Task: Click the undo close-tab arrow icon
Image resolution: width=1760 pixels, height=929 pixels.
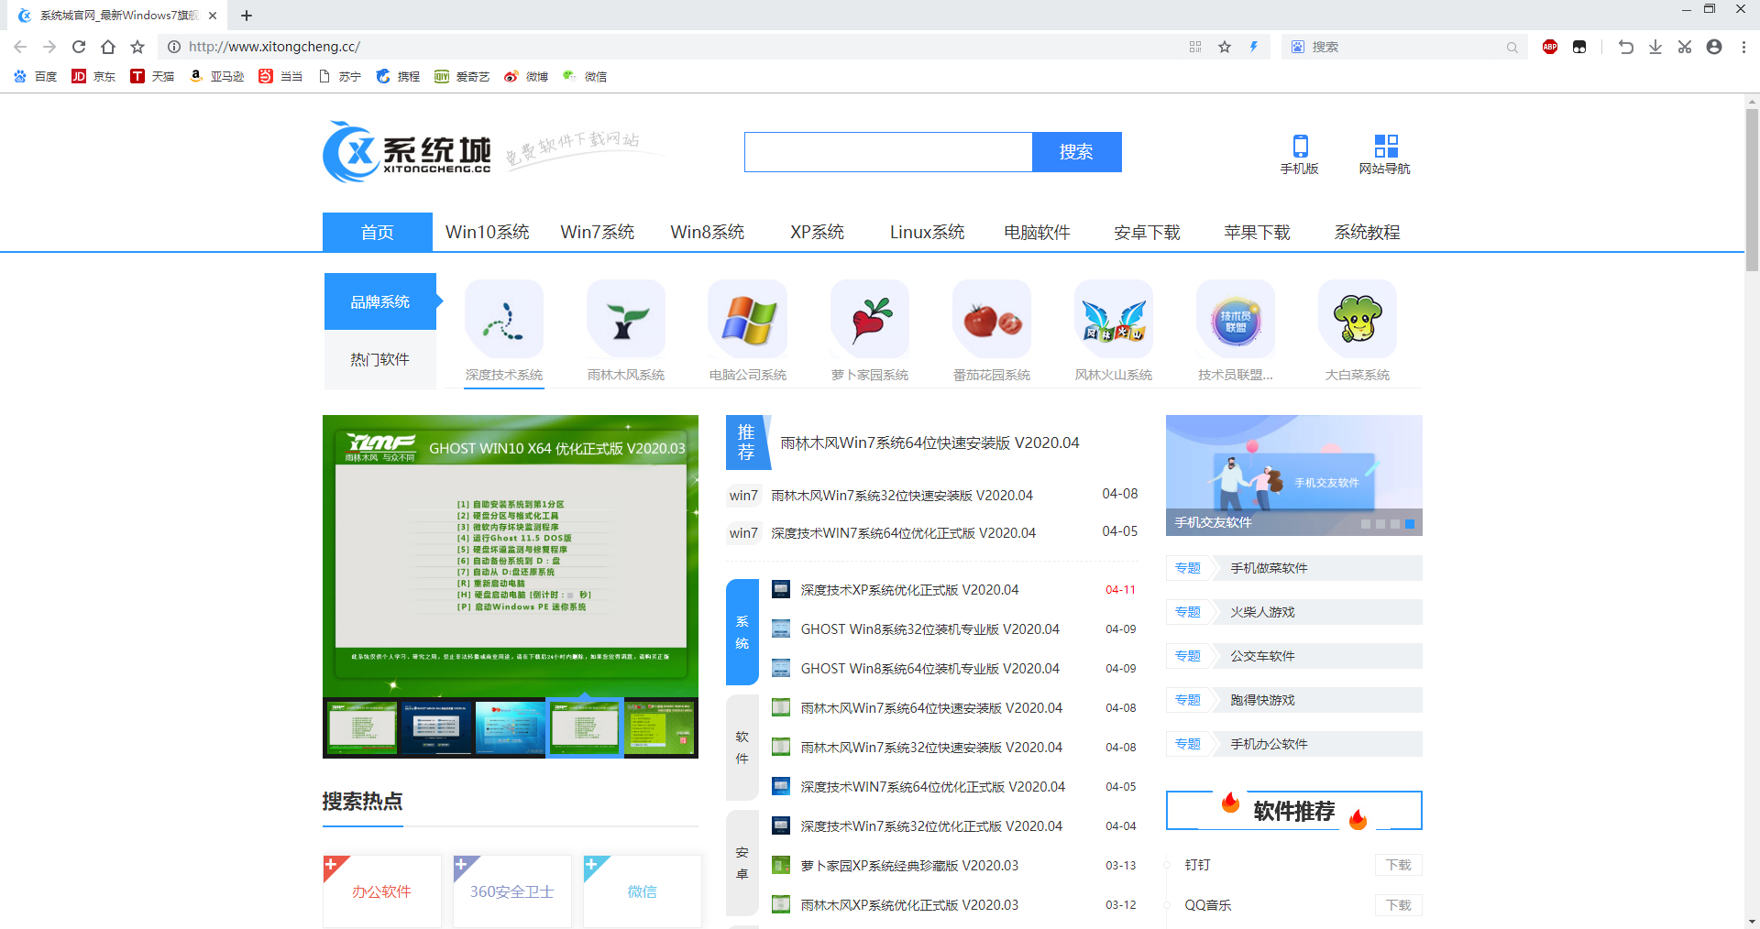Action: click(1626, 47)
